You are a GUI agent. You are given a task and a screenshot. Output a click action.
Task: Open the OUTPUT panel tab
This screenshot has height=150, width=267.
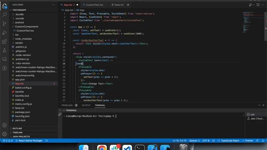pos(86,105)
